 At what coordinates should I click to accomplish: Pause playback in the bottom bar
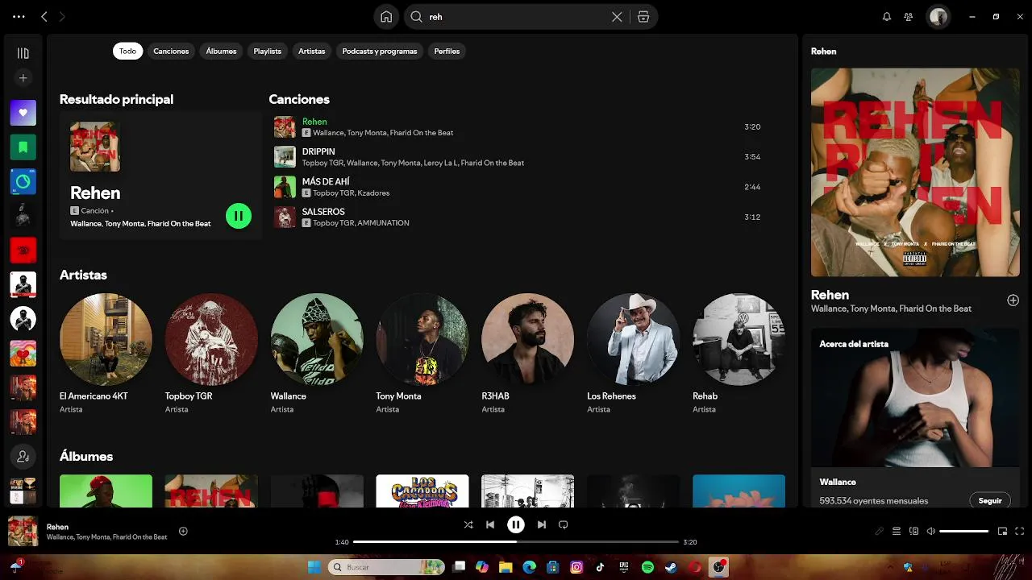(516, 524)
